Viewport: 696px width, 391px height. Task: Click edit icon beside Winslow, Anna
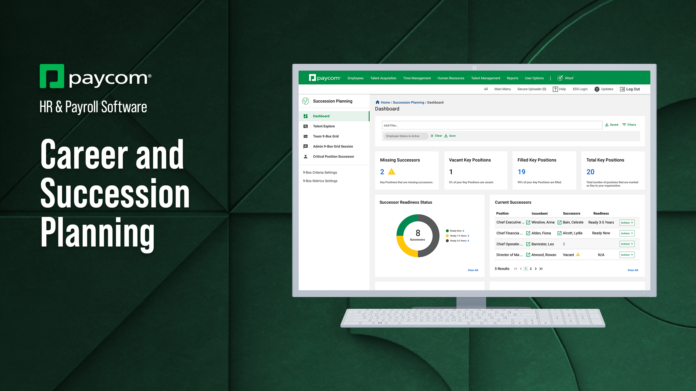point(528,222)
